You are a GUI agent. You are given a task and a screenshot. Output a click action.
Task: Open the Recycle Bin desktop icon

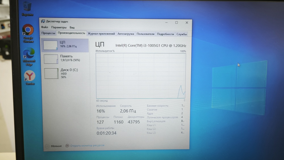tap(27, 9)
